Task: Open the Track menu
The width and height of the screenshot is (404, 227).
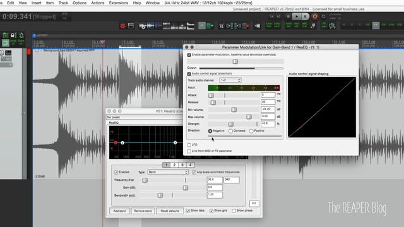Action: [x=63, y=3]
